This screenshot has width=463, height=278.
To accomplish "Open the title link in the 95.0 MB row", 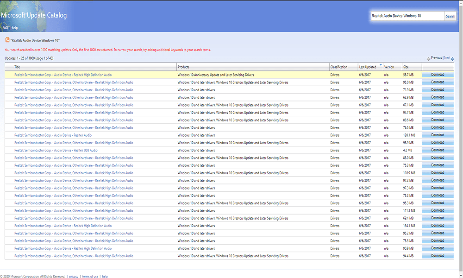I will tap(74, 82).
